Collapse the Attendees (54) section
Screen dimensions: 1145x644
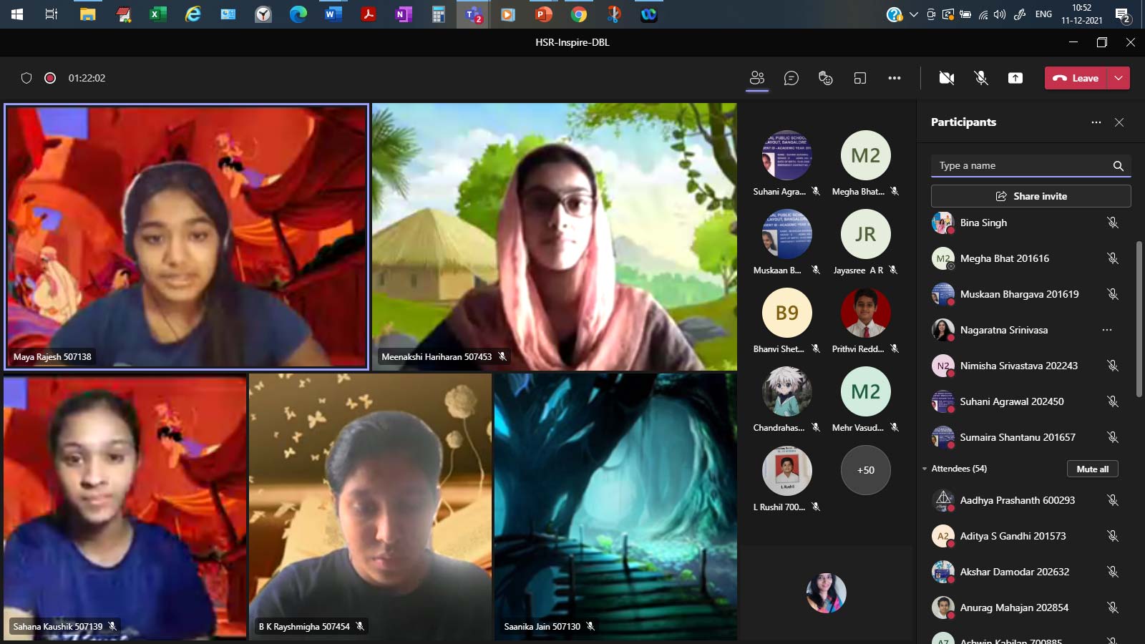pos(925,469)
